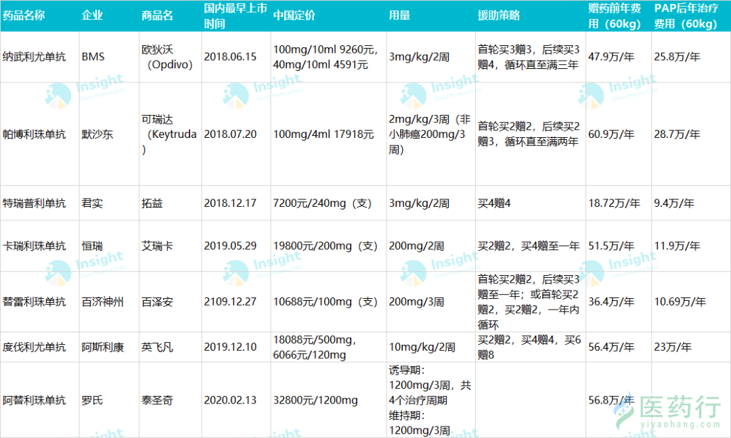Click the company cell '恒瑞'
731x438 pixels.
pos(92,246)
